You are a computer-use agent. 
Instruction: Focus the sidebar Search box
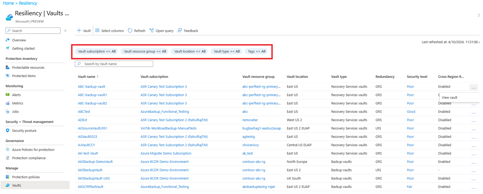[x=33, y=31]
